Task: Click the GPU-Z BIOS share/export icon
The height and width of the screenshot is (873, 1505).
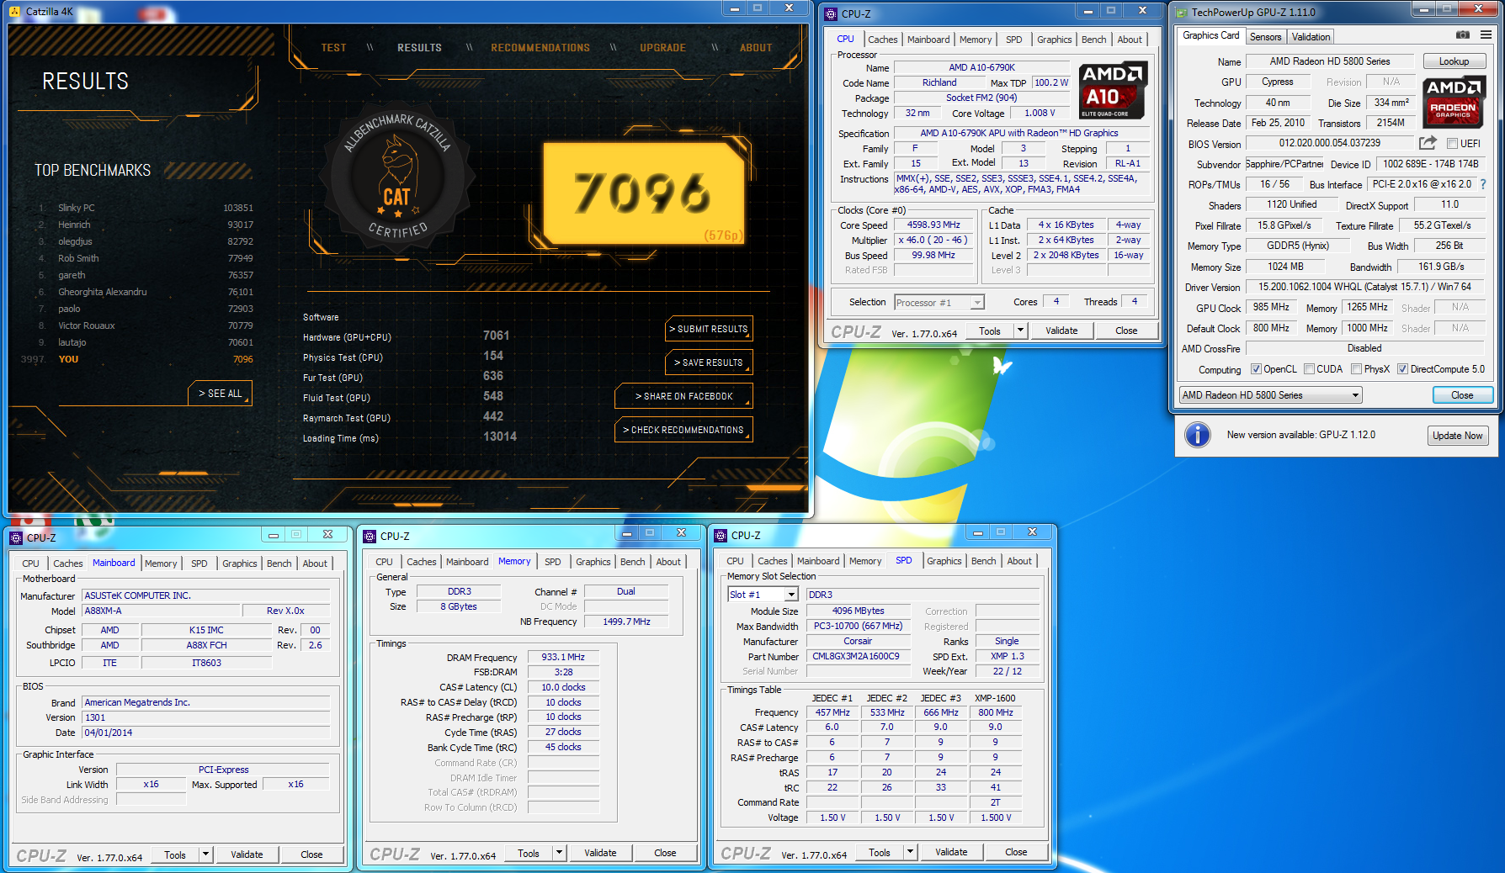Action: click(1428, 143)
